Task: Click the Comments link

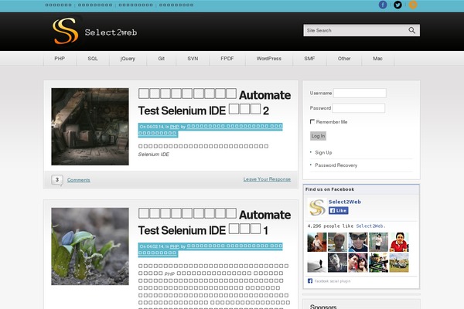Action: point(78,180)
